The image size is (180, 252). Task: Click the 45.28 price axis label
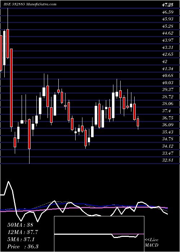tap(168, 26)
